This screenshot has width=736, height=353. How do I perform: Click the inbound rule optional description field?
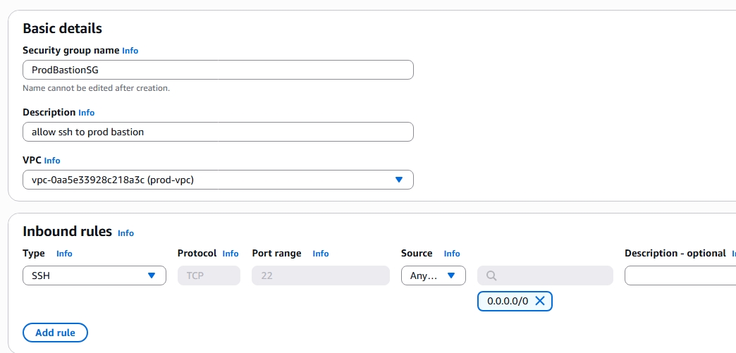[x=680, y=275]
